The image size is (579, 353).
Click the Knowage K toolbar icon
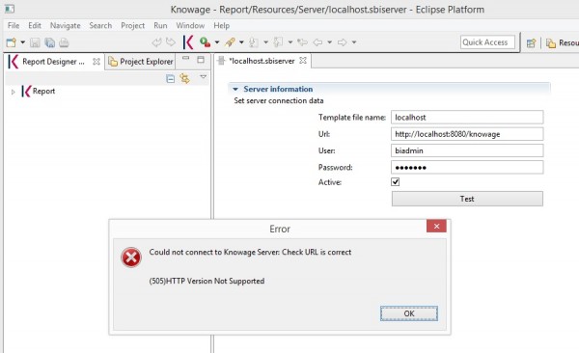188,42
